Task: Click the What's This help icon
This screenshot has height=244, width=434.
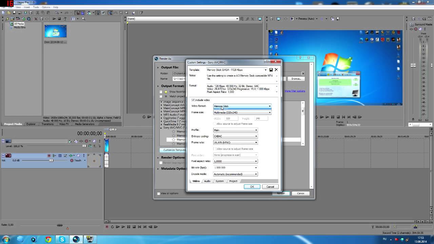Action: point(141,13)
